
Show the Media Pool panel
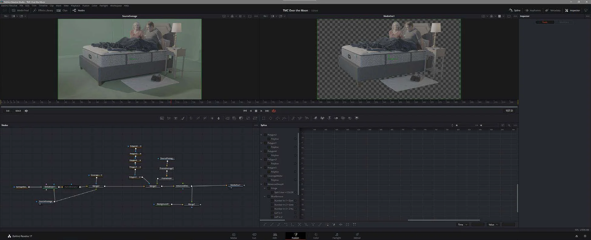[20, 10]
